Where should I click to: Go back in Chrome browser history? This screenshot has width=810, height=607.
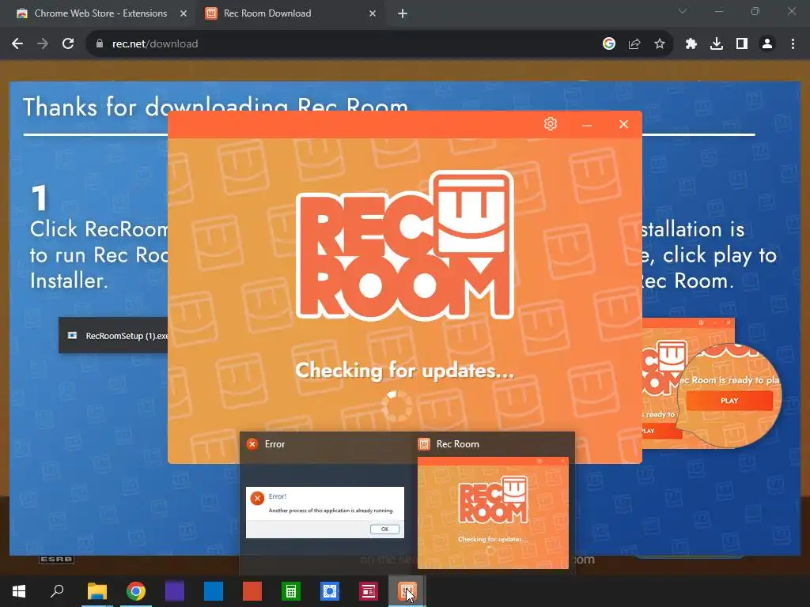pyautogui.click(x=17, y=44)
